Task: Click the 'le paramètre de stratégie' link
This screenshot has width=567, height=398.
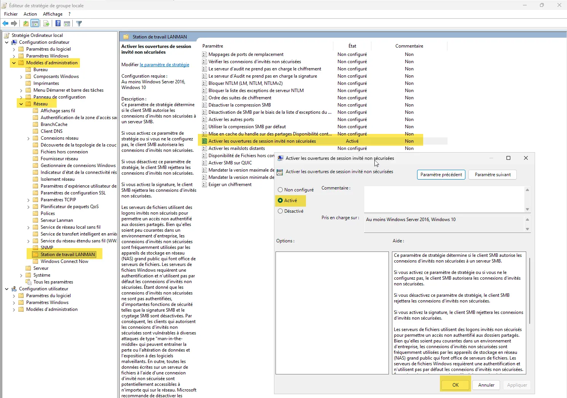Action: tap(164, 65)
